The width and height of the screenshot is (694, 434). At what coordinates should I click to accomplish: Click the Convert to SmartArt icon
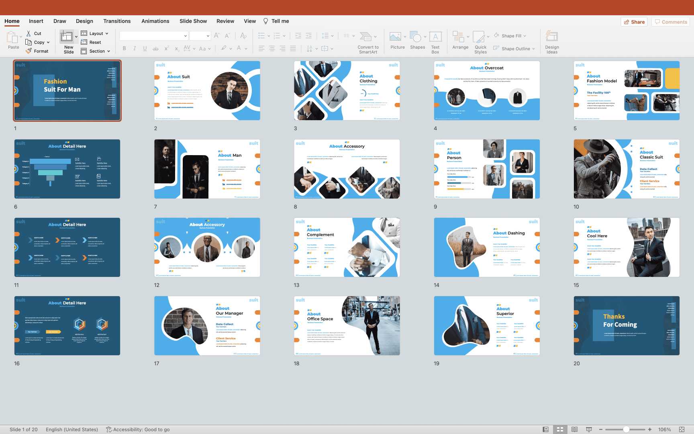tap(365, 37)
